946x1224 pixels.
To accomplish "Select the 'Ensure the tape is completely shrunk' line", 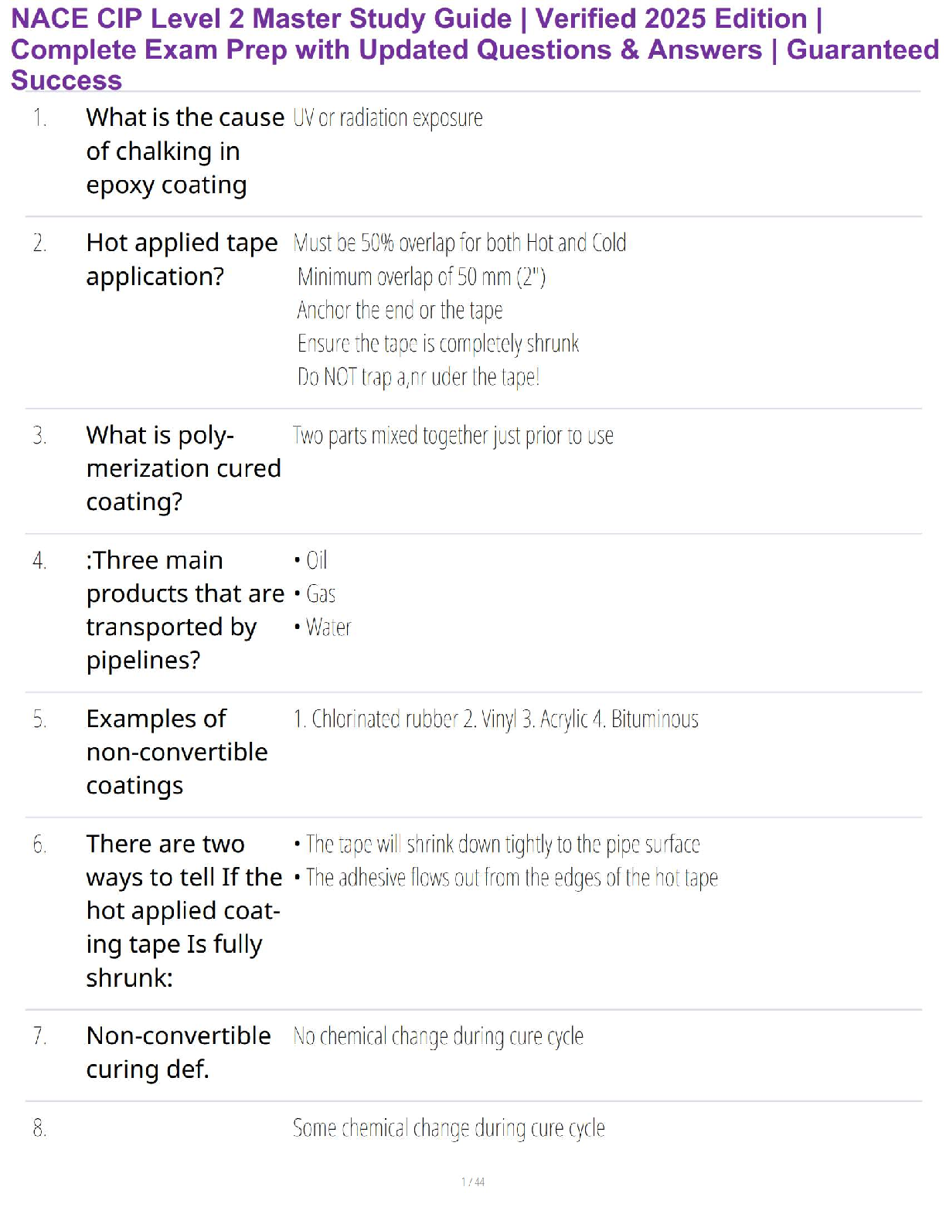I will [x=438, y=344].
